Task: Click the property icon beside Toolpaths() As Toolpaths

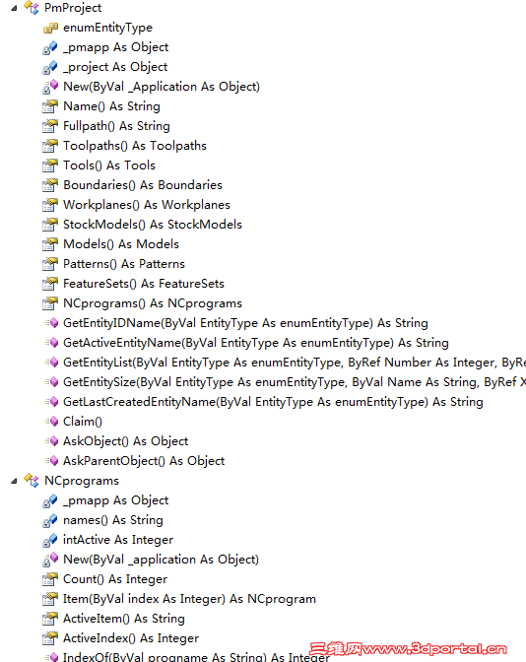Action: (x=50, y=146)
